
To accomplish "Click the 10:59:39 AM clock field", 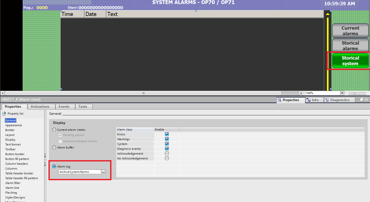I will click(340, 4).
